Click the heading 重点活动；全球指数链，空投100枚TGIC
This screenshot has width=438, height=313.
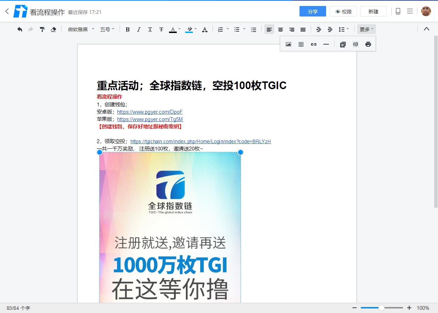click(191, 85)
